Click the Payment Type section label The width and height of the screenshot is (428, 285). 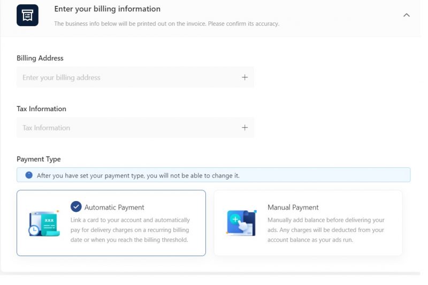(39, 159)
